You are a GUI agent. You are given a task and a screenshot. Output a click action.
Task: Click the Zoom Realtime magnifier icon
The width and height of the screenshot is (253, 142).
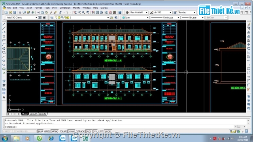click(79, 12)
